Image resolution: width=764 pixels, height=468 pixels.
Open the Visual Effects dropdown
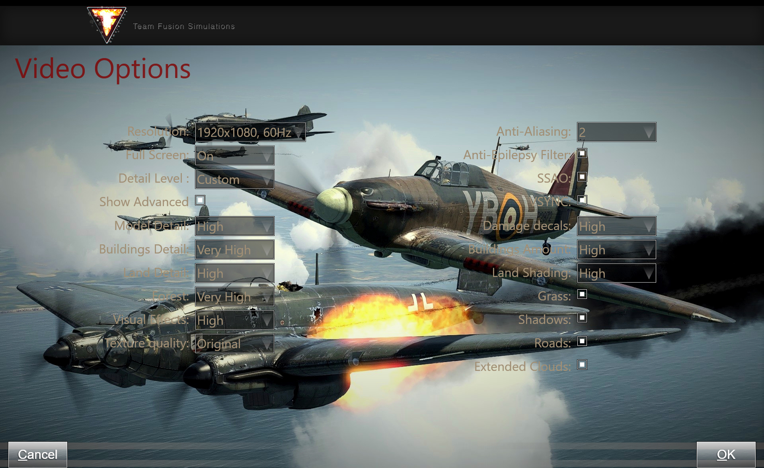pos(235,320)
